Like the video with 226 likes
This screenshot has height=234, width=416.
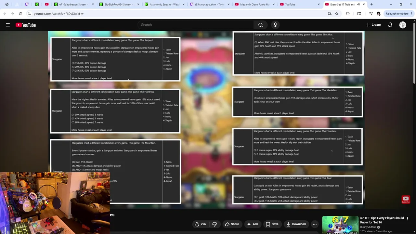(200, 224)
